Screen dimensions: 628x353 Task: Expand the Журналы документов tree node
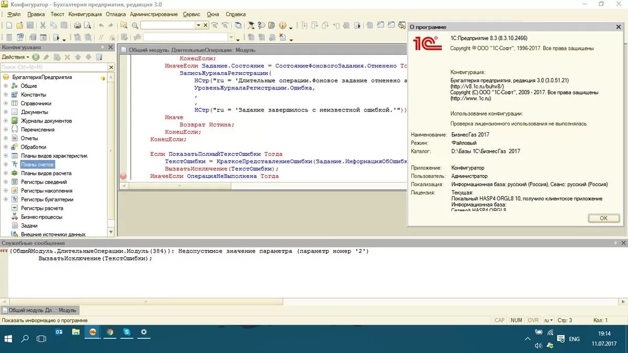click(6, 121)
